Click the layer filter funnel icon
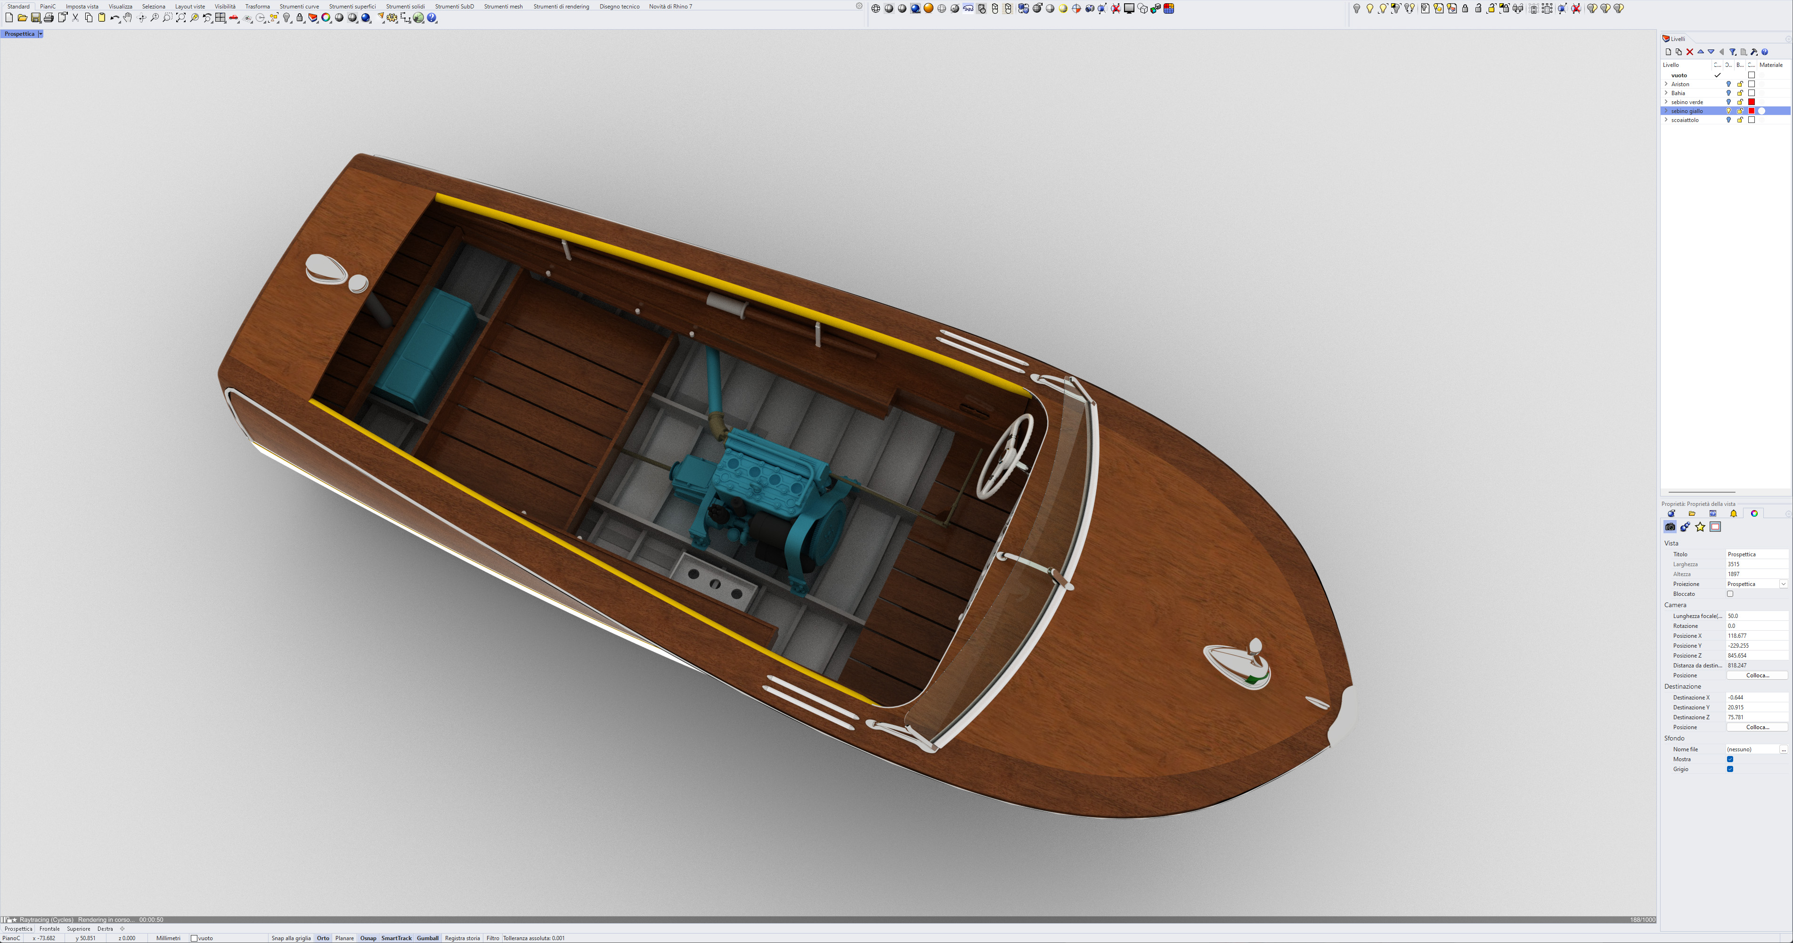This screenshot has height=943, width=1793. point(1732,52)
